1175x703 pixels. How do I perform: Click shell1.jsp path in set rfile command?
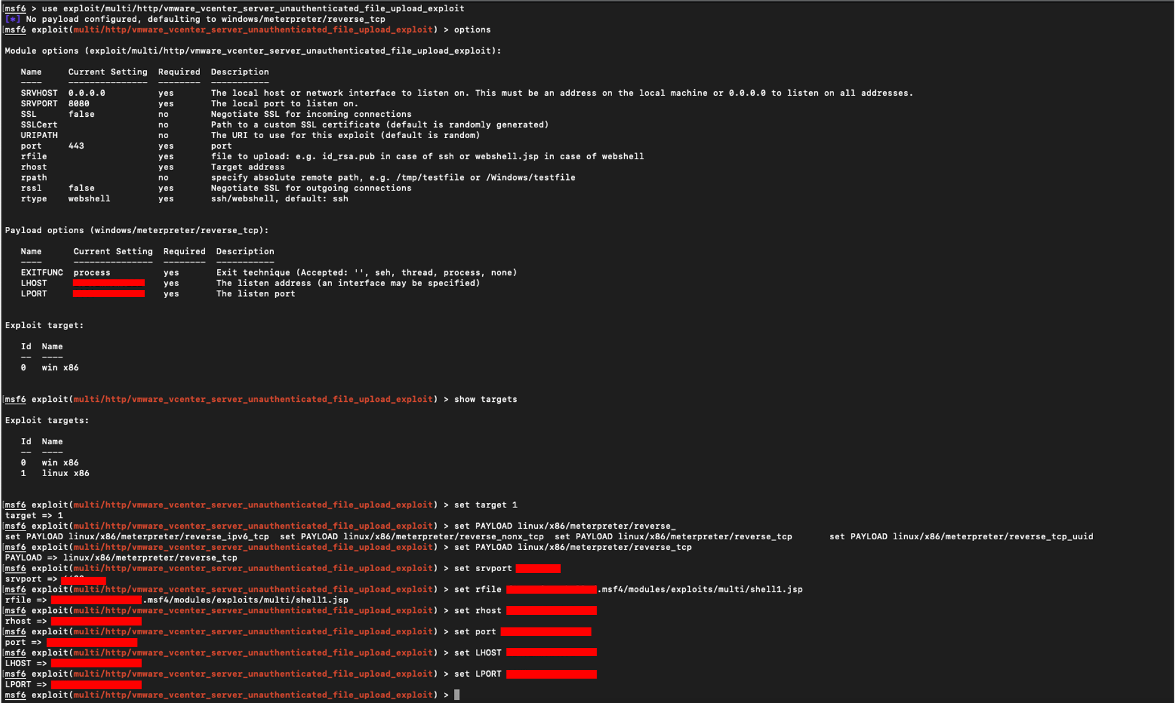pos(700,589)
